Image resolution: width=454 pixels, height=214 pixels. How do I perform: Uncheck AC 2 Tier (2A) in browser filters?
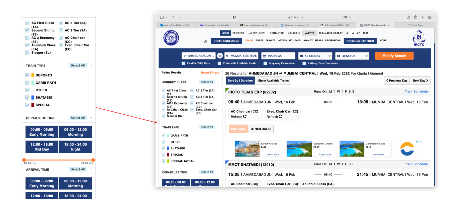tap(192, 90)
